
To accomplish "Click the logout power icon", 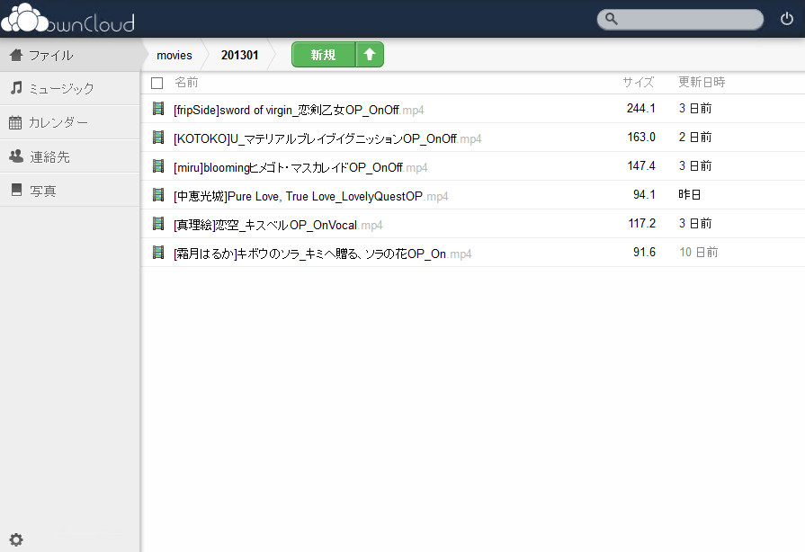I will click(x=786, y=19).
